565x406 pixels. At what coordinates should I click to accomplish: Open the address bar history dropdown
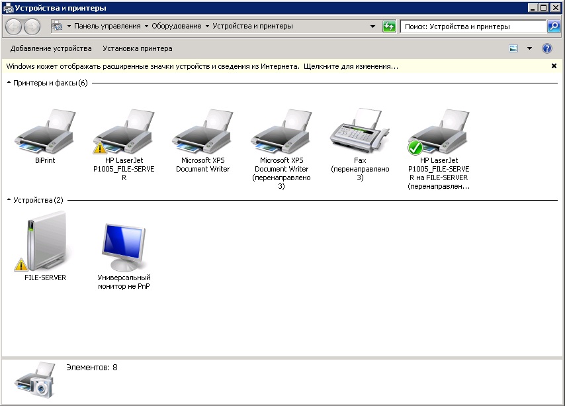pyautogui.click(x=372, y=26)
